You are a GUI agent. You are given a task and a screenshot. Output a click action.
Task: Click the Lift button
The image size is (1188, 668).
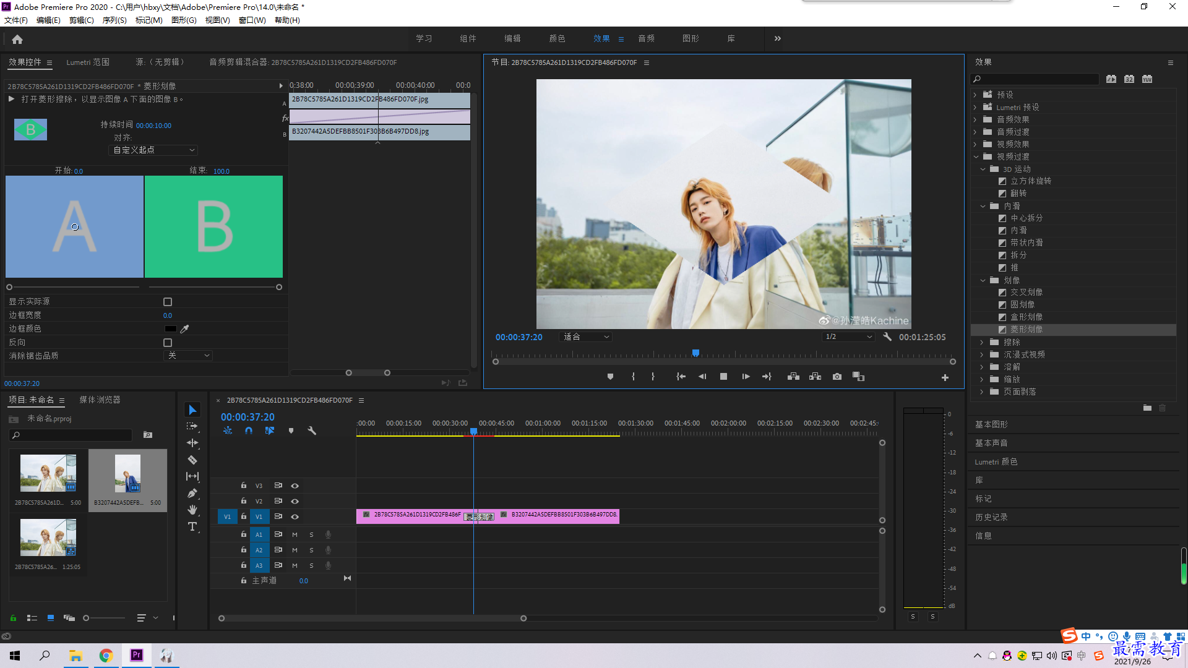[x=793, y=377]
